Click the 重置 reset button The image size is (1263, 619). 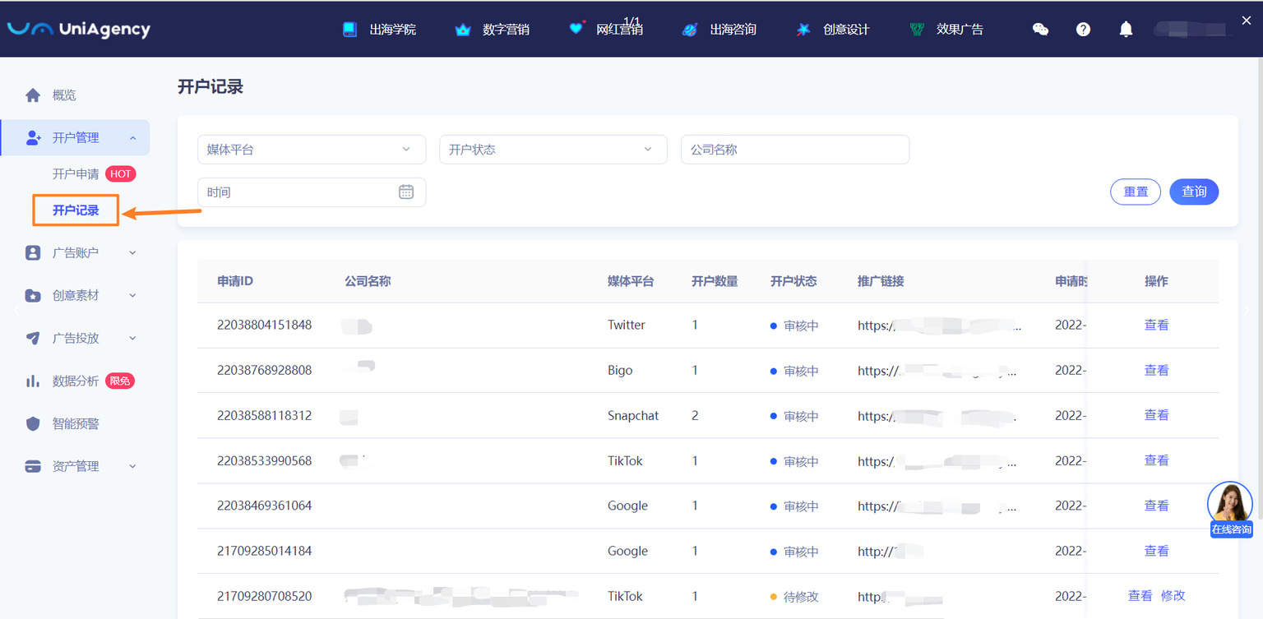(x=1135, y=192)
